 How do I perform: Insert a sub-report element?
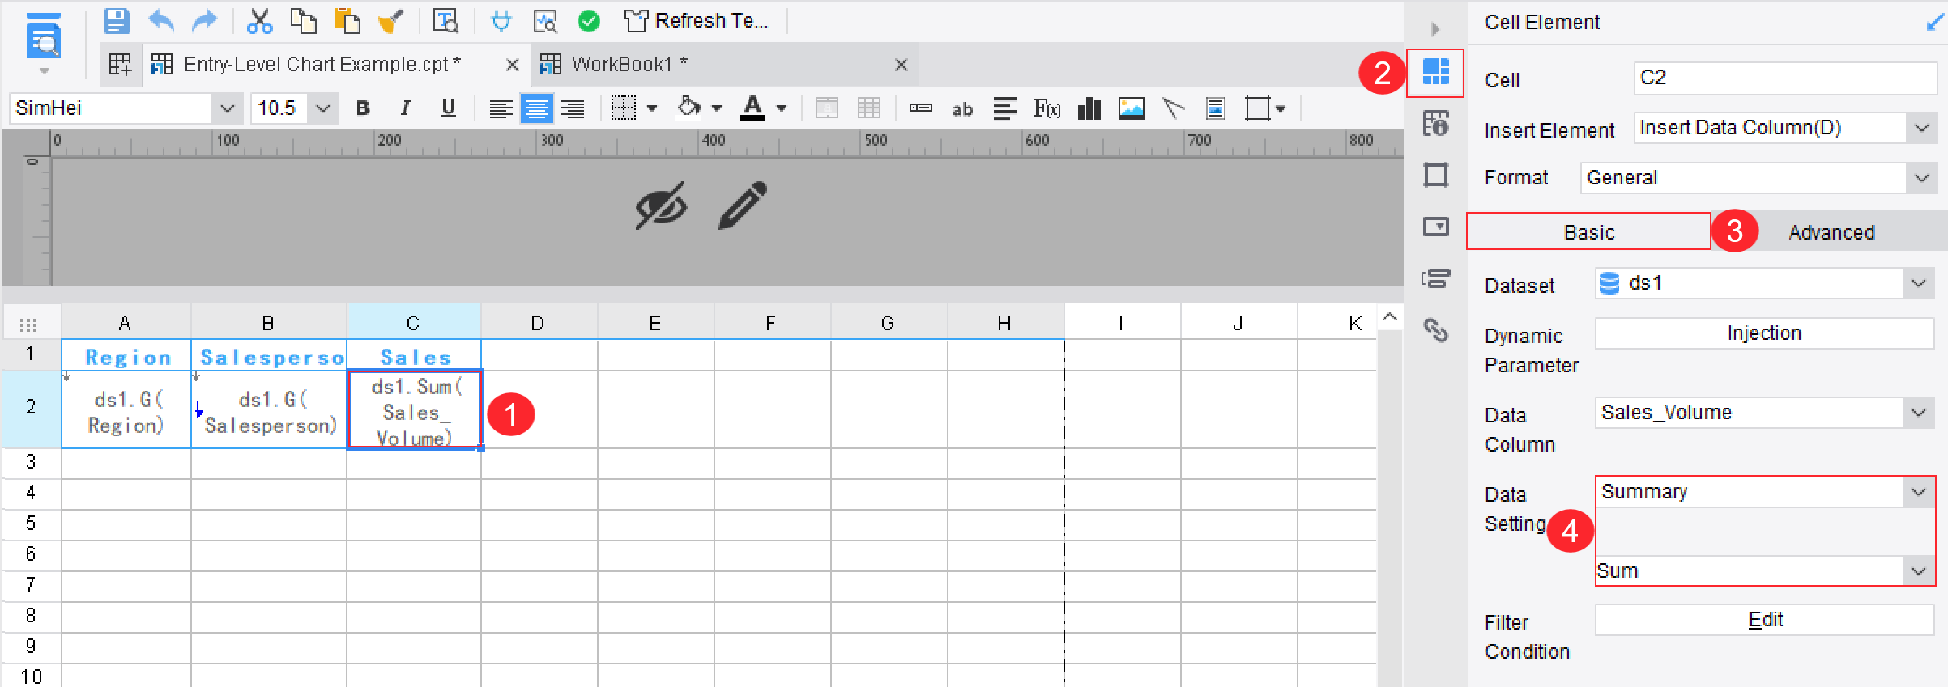coord(1215,108)
